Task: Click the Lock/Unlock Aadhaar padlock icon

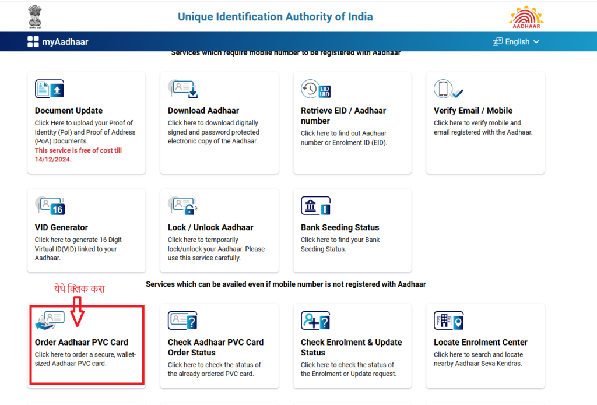Action: point(183,206)
